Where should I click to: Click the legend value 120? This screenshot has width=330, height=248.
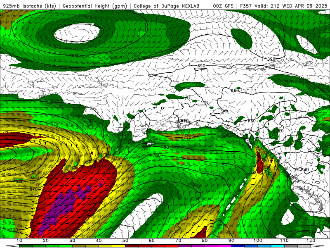(311, 241)
